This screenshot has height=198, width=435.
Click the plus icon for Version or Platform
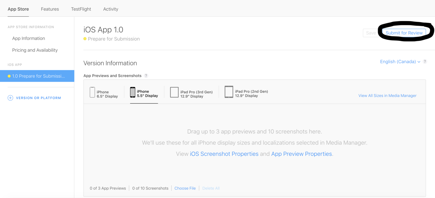(10, 98)
